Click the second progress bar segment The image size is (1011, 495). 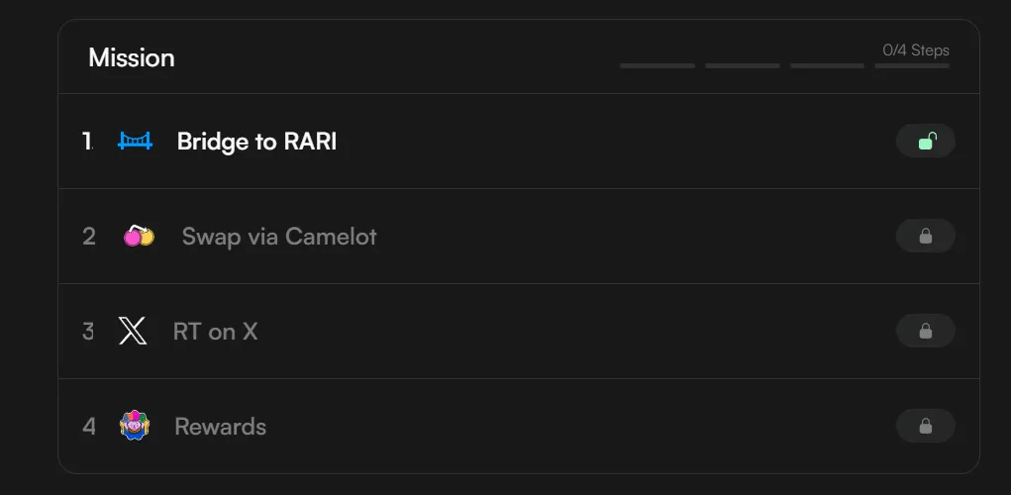(743, 66)
